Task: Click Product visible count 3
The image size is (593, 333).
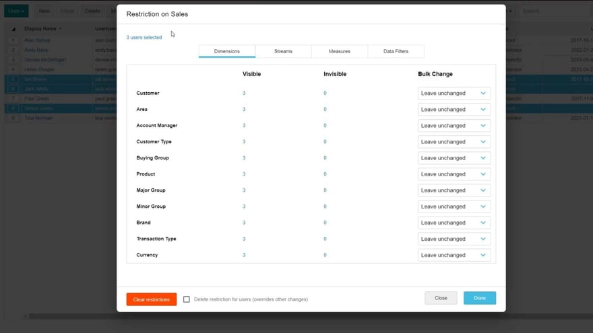Action: coord(244,174)
